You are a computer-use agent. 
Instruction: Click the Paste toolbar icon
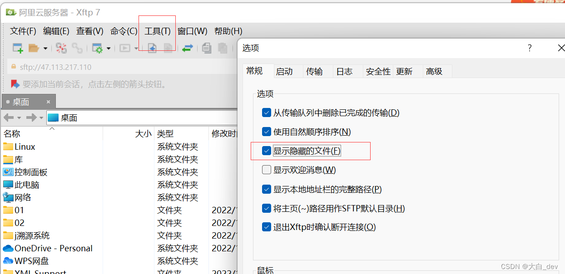[x=223, y=48]
